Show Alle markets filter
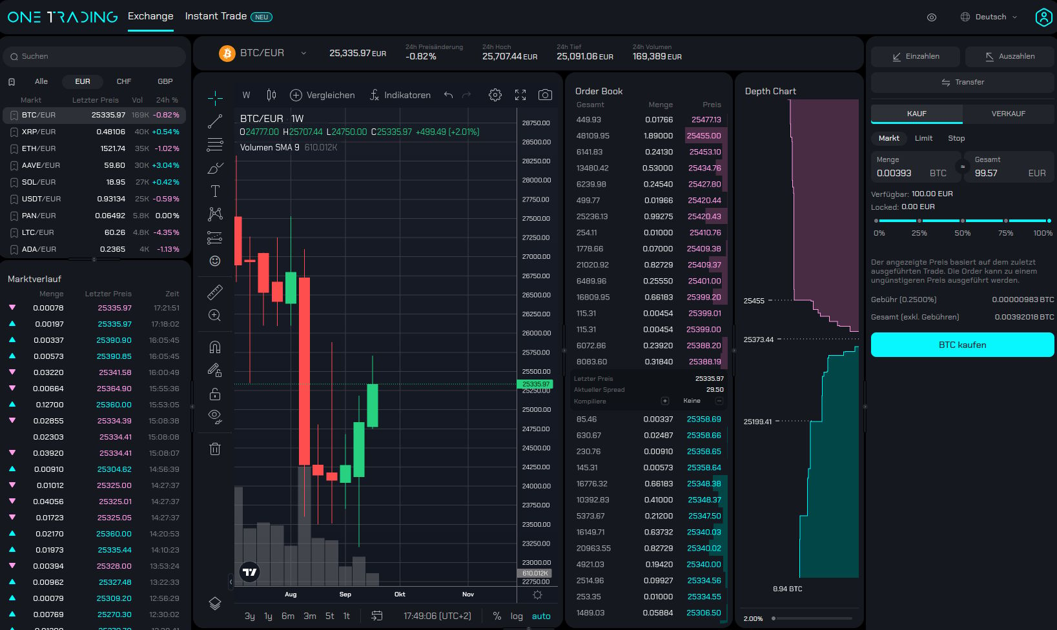Image resolution: width=1057 pixels, height=630 pixels. tap(41, 81)
